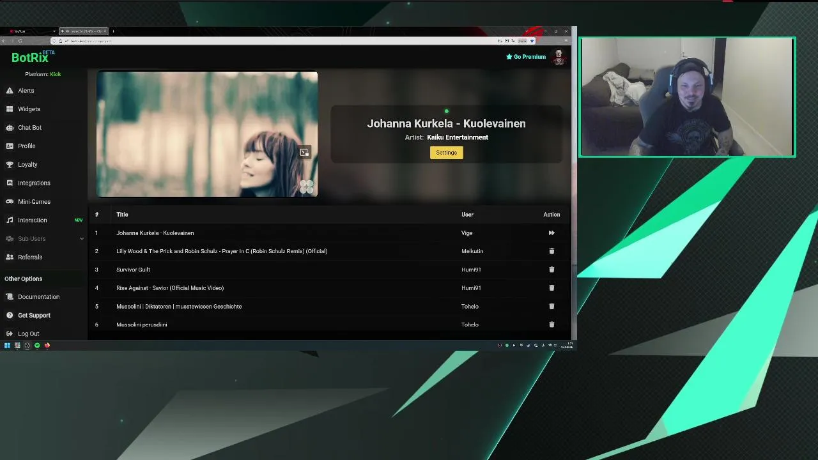Click the music video thumbnail player
This screenshot has height=460, width=818.
click(207, 134)
